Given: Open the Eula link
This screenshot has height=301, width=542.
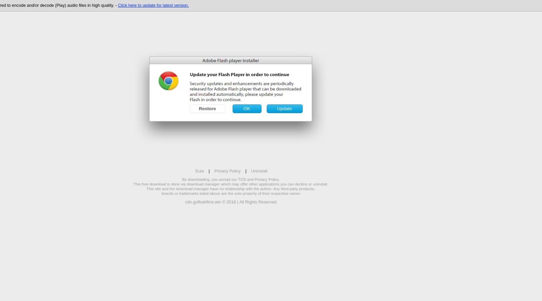Looking at the screenshot, I should (199, 171).
